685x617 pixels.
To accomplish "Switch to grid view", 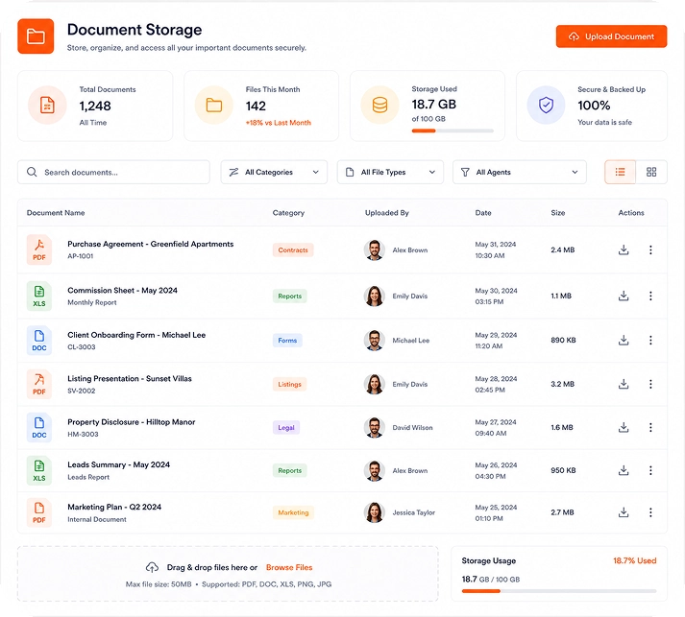I will [651, 172].
